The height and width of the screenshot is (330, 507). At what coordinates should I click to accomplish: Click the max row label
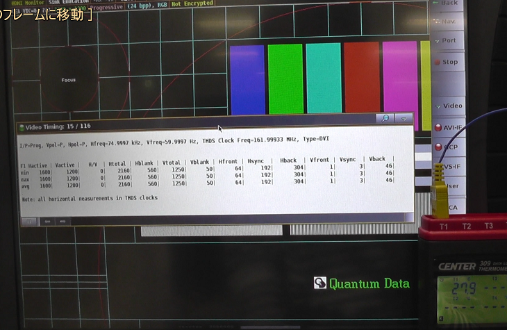coord(25,179)
